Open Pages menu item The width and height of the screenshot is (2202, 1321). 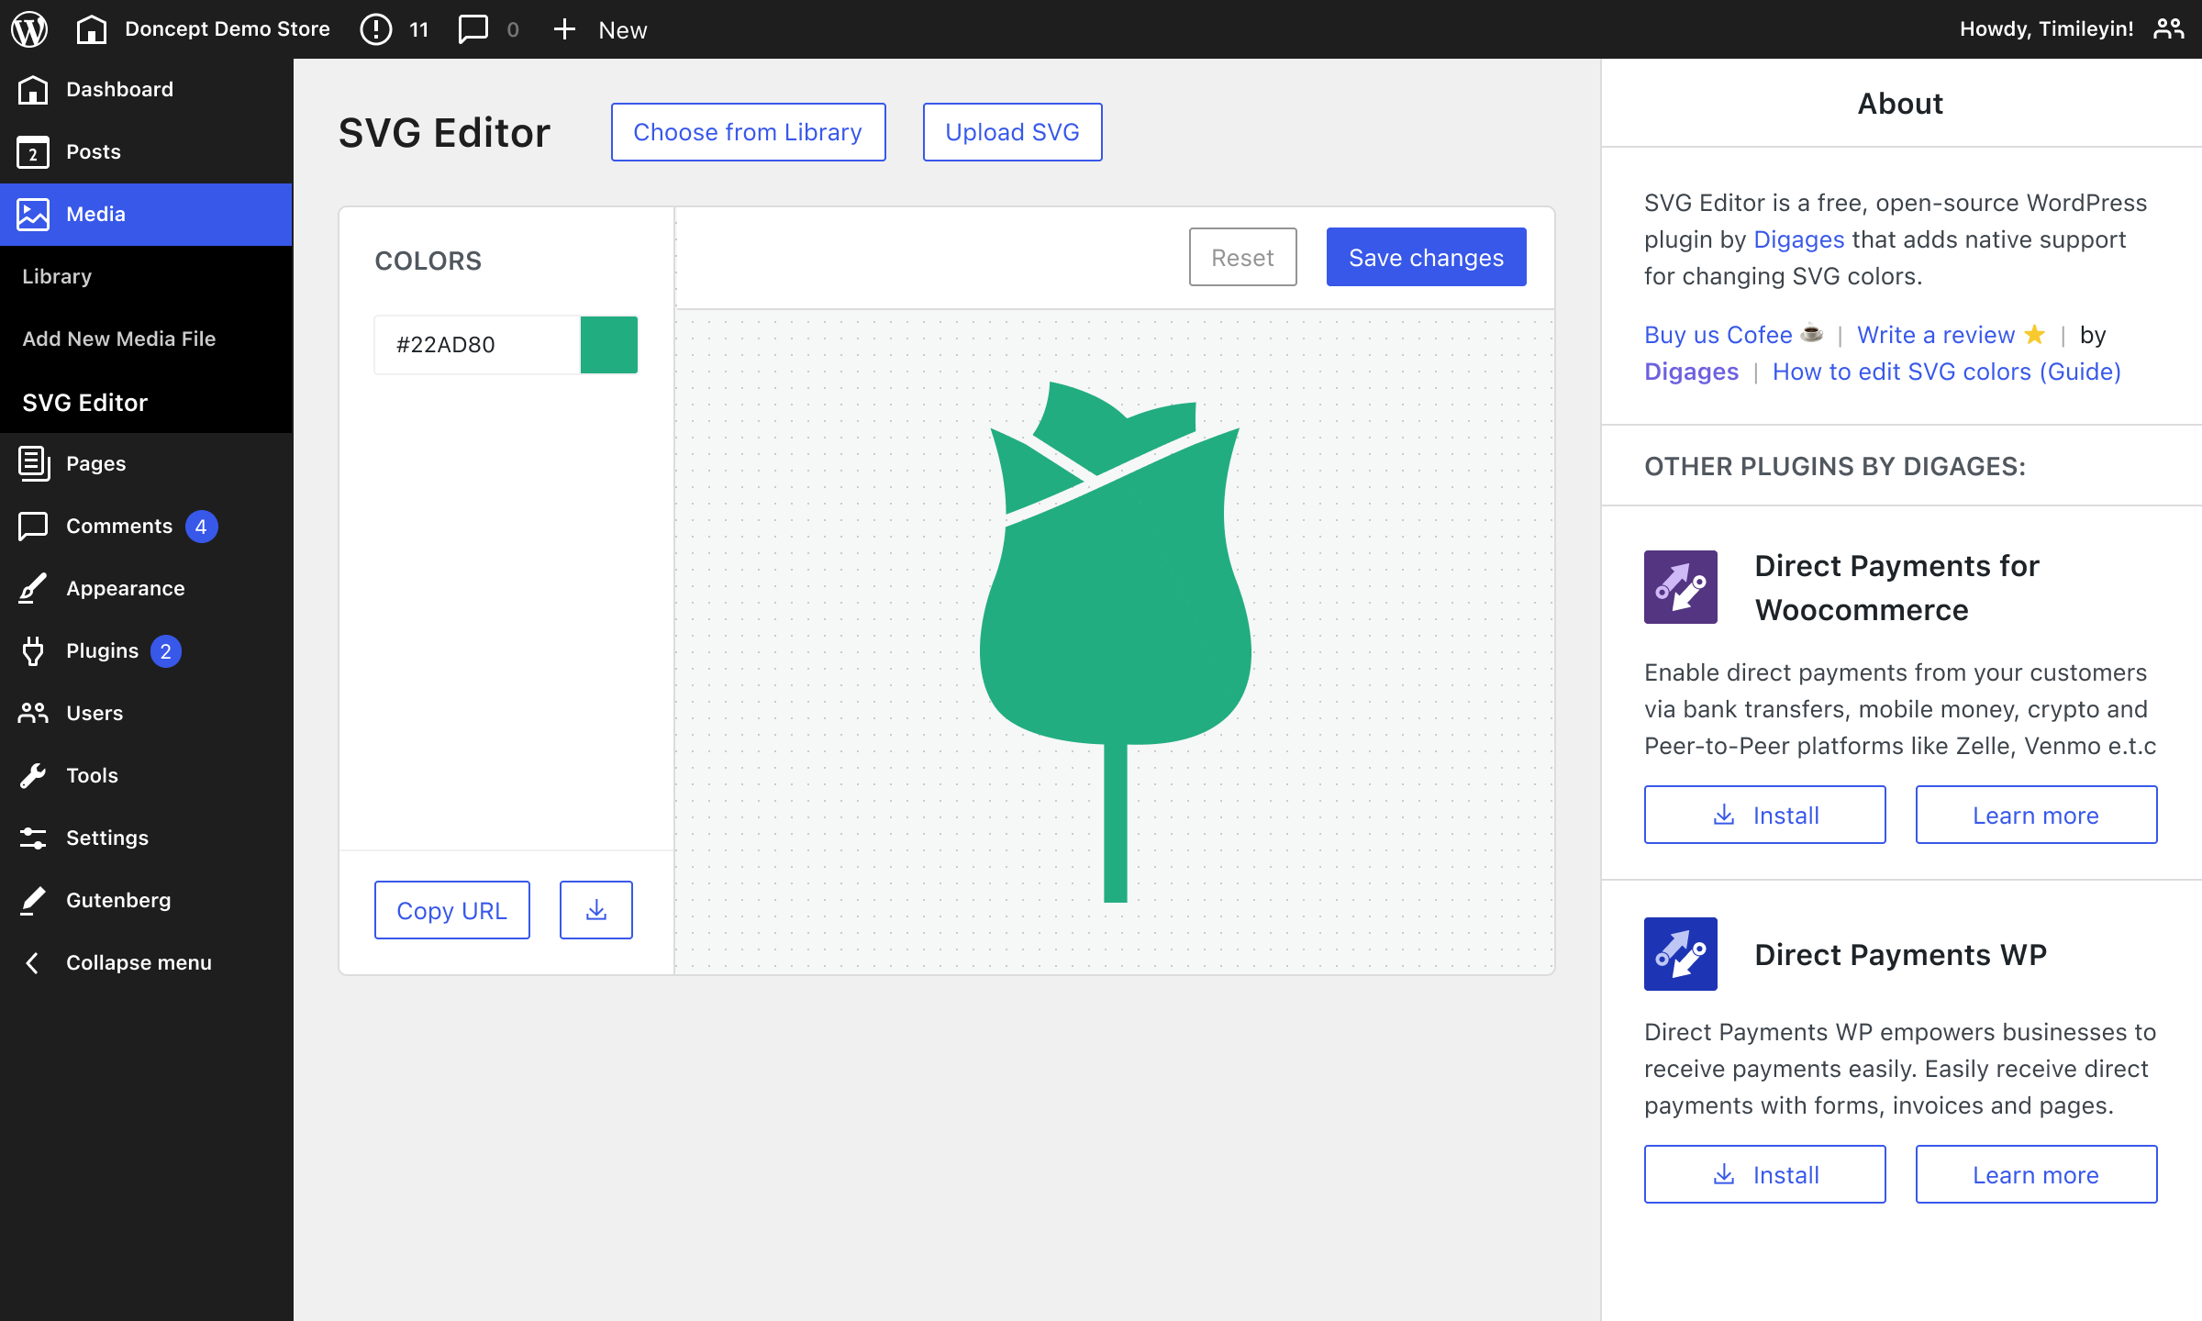pyautogui.click(x=147, y=464)
